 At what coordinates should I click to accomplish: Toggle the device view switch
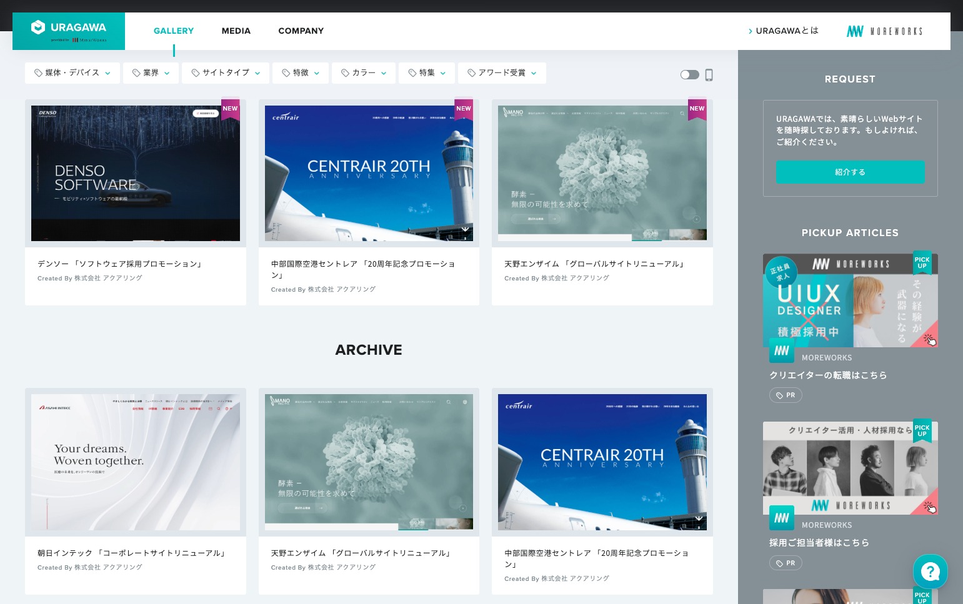pyautogui.click(x=689, y=75)
